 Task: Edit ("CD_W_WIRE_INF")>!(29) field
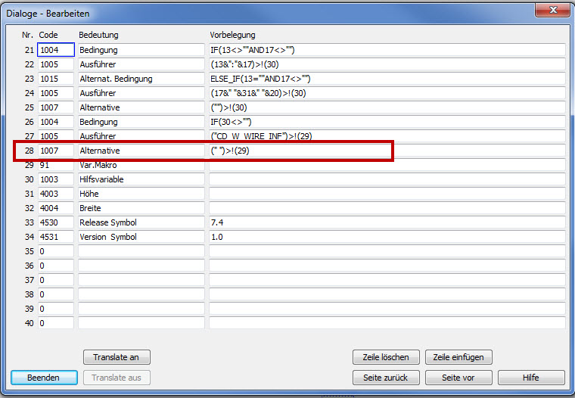coord(387,136)
